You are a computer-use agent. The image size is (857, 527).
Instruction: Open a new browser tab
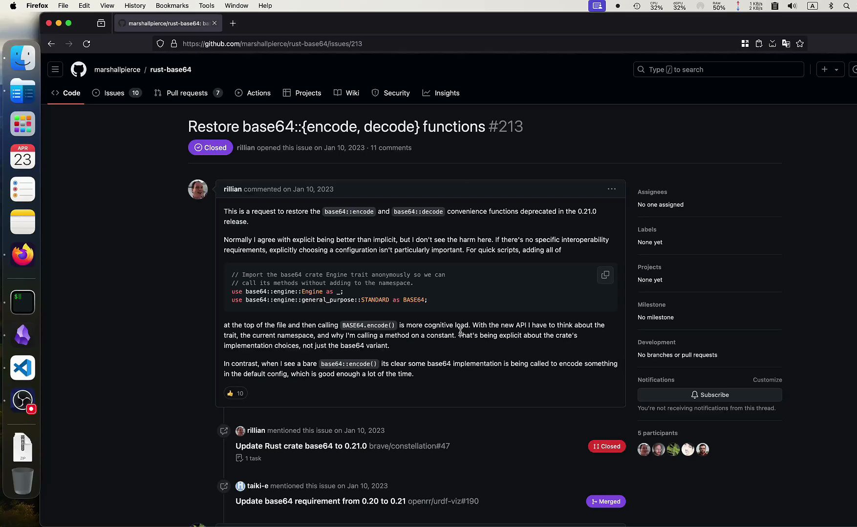233,23
